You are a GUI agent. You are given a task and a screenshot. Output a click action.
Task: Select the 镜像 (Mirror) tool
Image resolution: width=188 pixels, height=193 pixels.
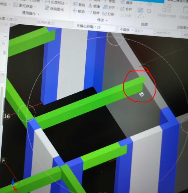point(94,6)
